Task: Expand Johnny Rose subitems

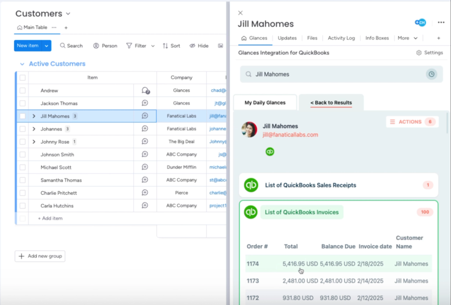Action: click(34, 142)
